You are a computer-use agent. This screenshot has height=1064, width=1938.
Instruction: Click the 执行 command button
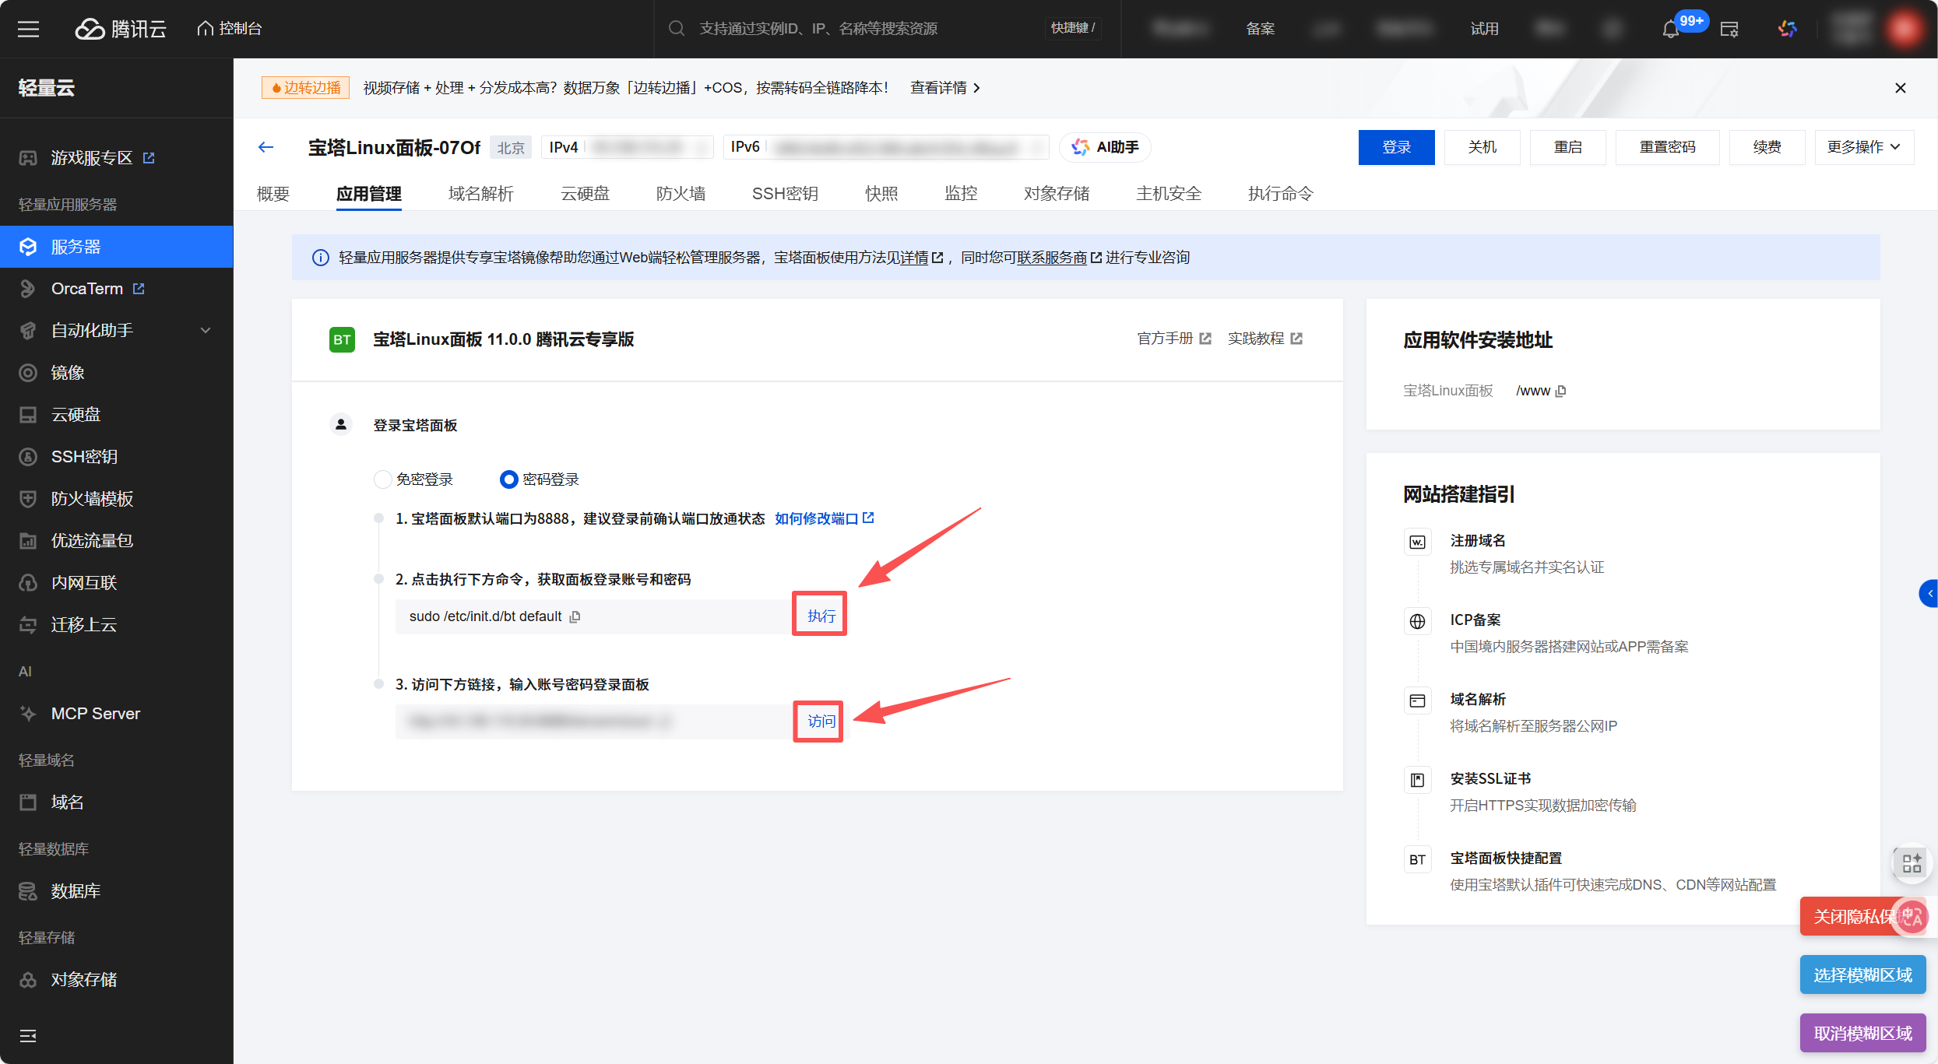click(x=820, y=616)
